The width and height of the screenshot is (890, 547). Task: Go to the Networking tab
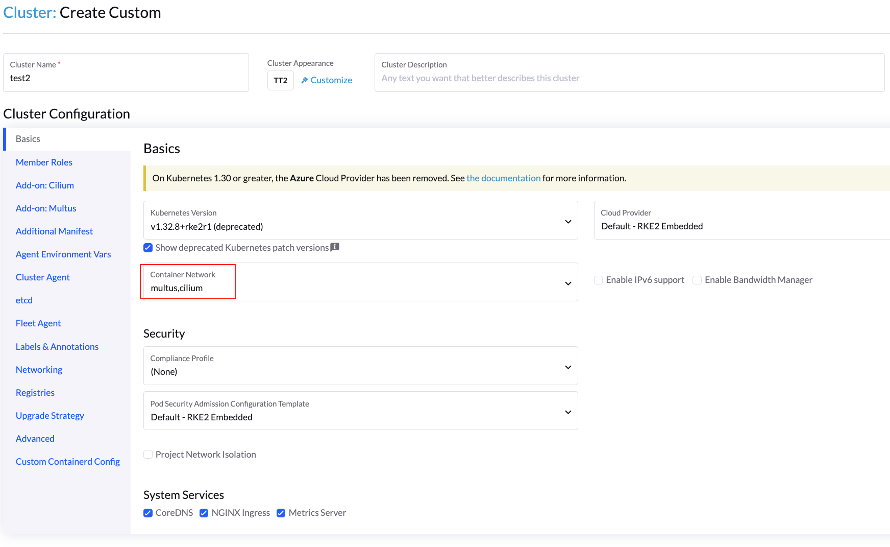tap(39, 370)
